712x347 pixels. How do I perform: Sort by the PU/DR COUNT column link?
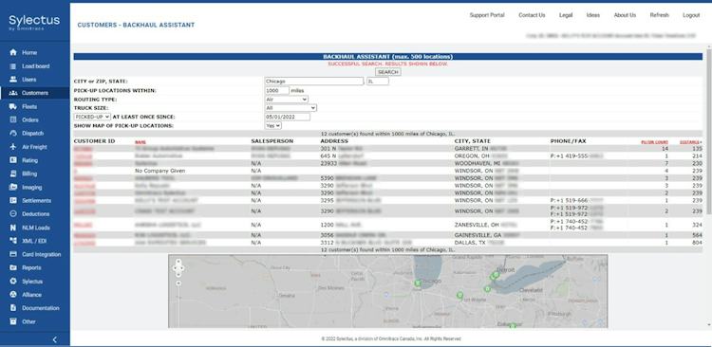coord(654,142)
